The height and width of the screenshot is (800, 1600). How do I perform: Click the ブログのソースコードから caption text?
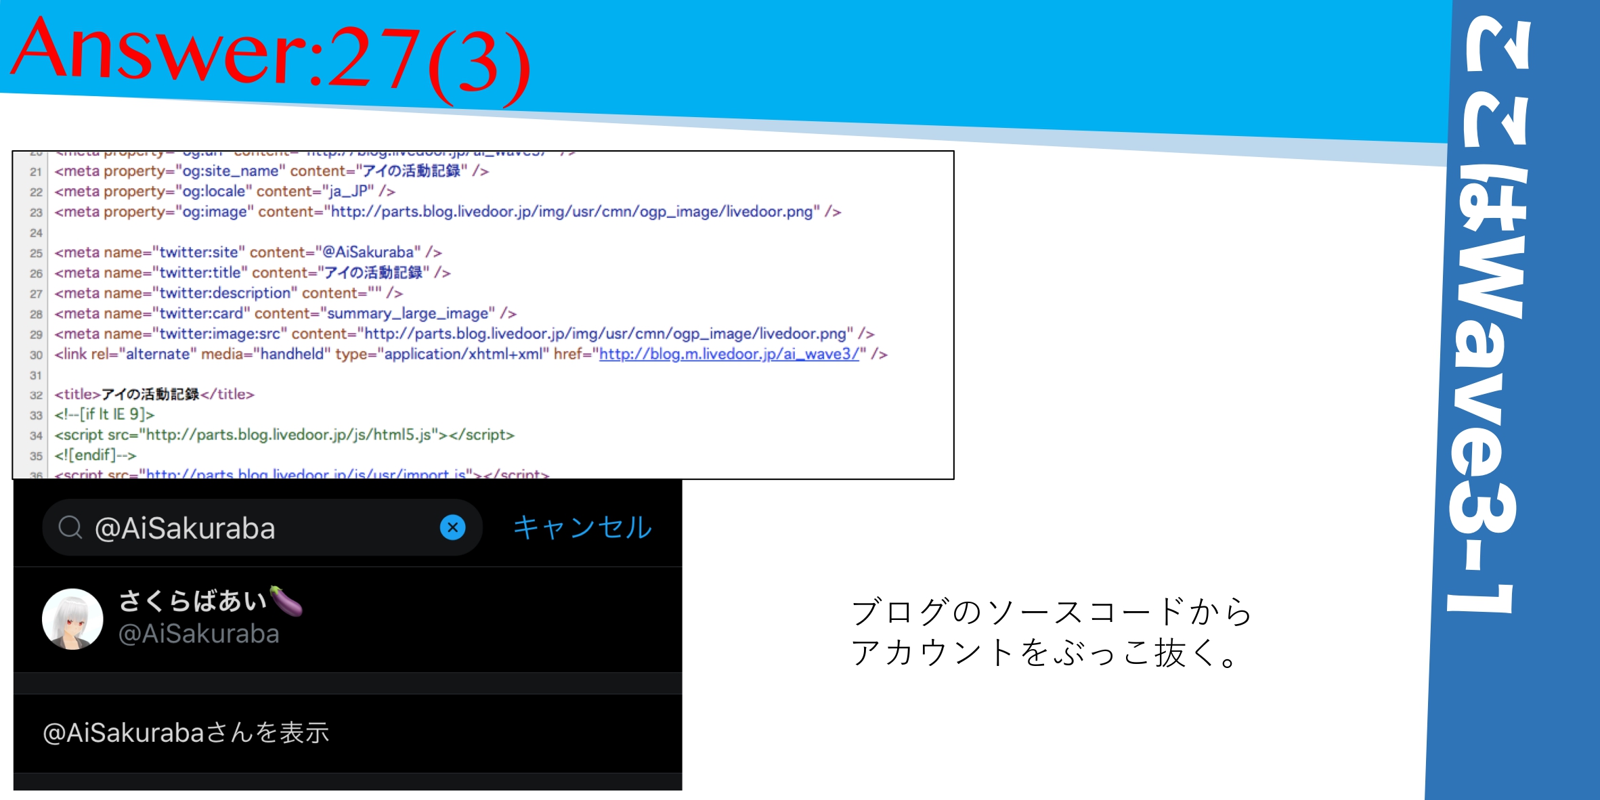point(1052,611)
